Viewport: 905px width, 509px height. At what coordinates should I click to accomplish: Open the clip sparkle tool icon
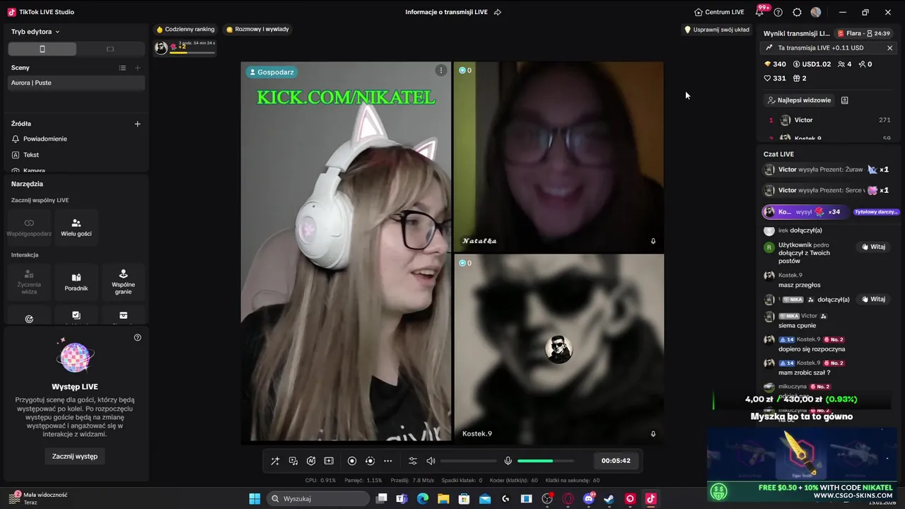(329, 461)
